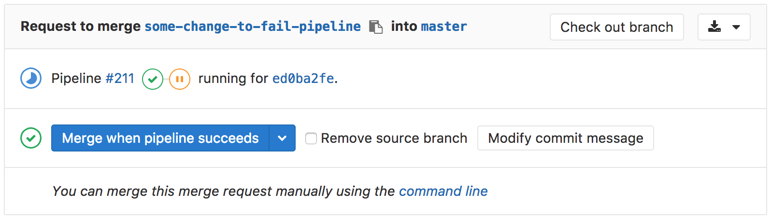Follow the command line link
Screen dimensions: 771x220
443,192
